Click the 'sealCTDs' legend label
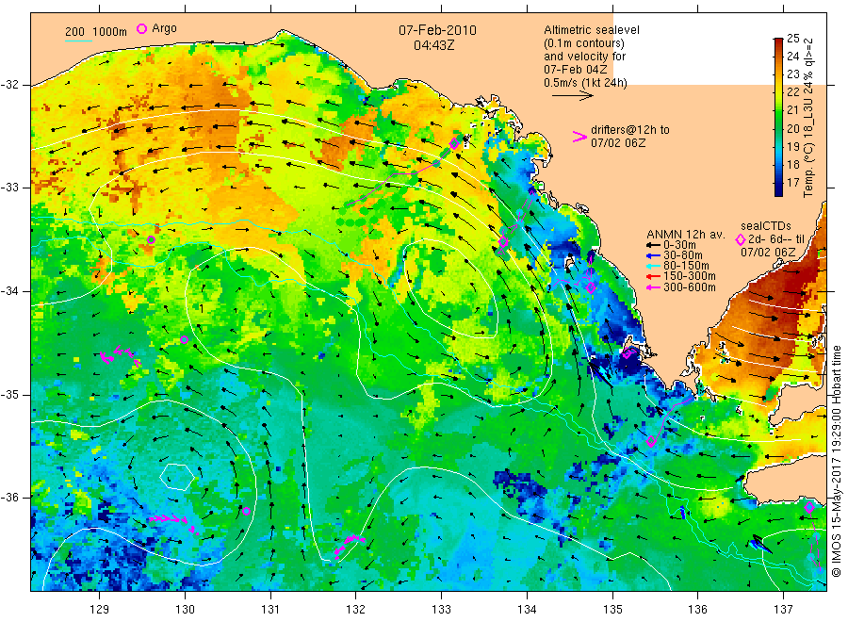Screen dimensions: 848x622 (766, 226)
